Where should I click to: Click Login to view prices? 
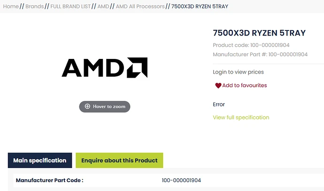pos(238,72)
